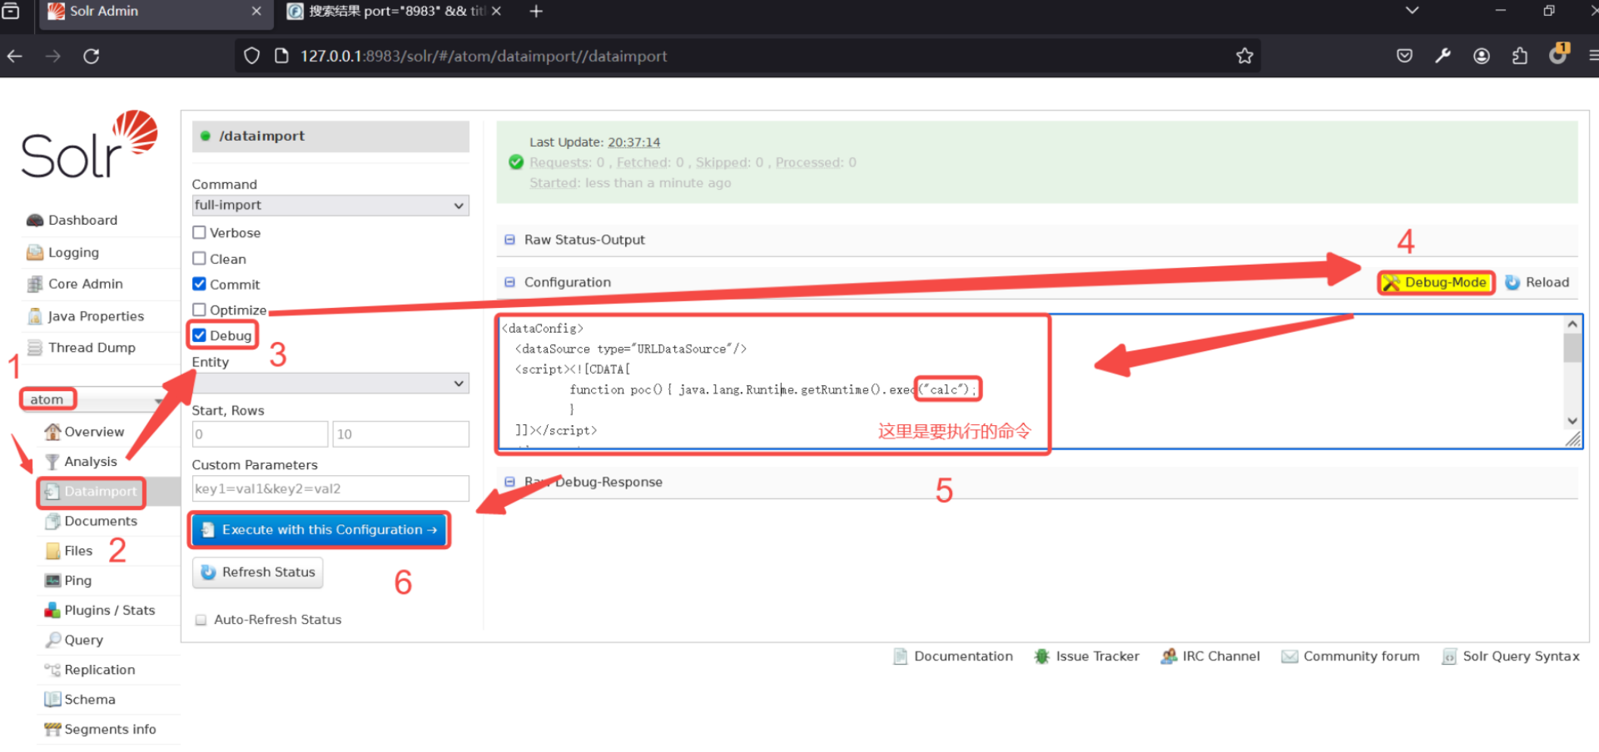
Task: Select the Dataimport menu item
Action: pyautogui.click(x=100, y=491)
